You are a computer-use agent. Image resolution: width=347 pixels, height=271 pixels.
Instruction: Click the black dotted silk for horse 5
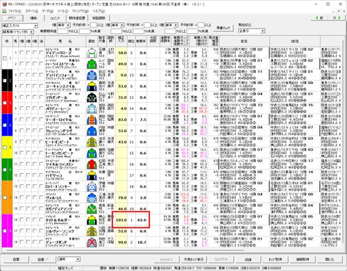[92, 97]
